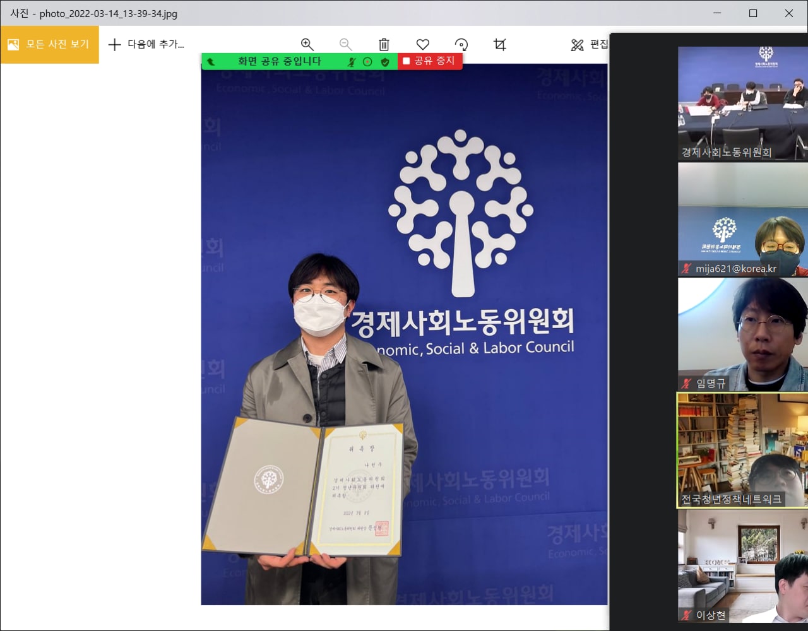Add photo to favorites with heart icon

(x=423, y=44)
